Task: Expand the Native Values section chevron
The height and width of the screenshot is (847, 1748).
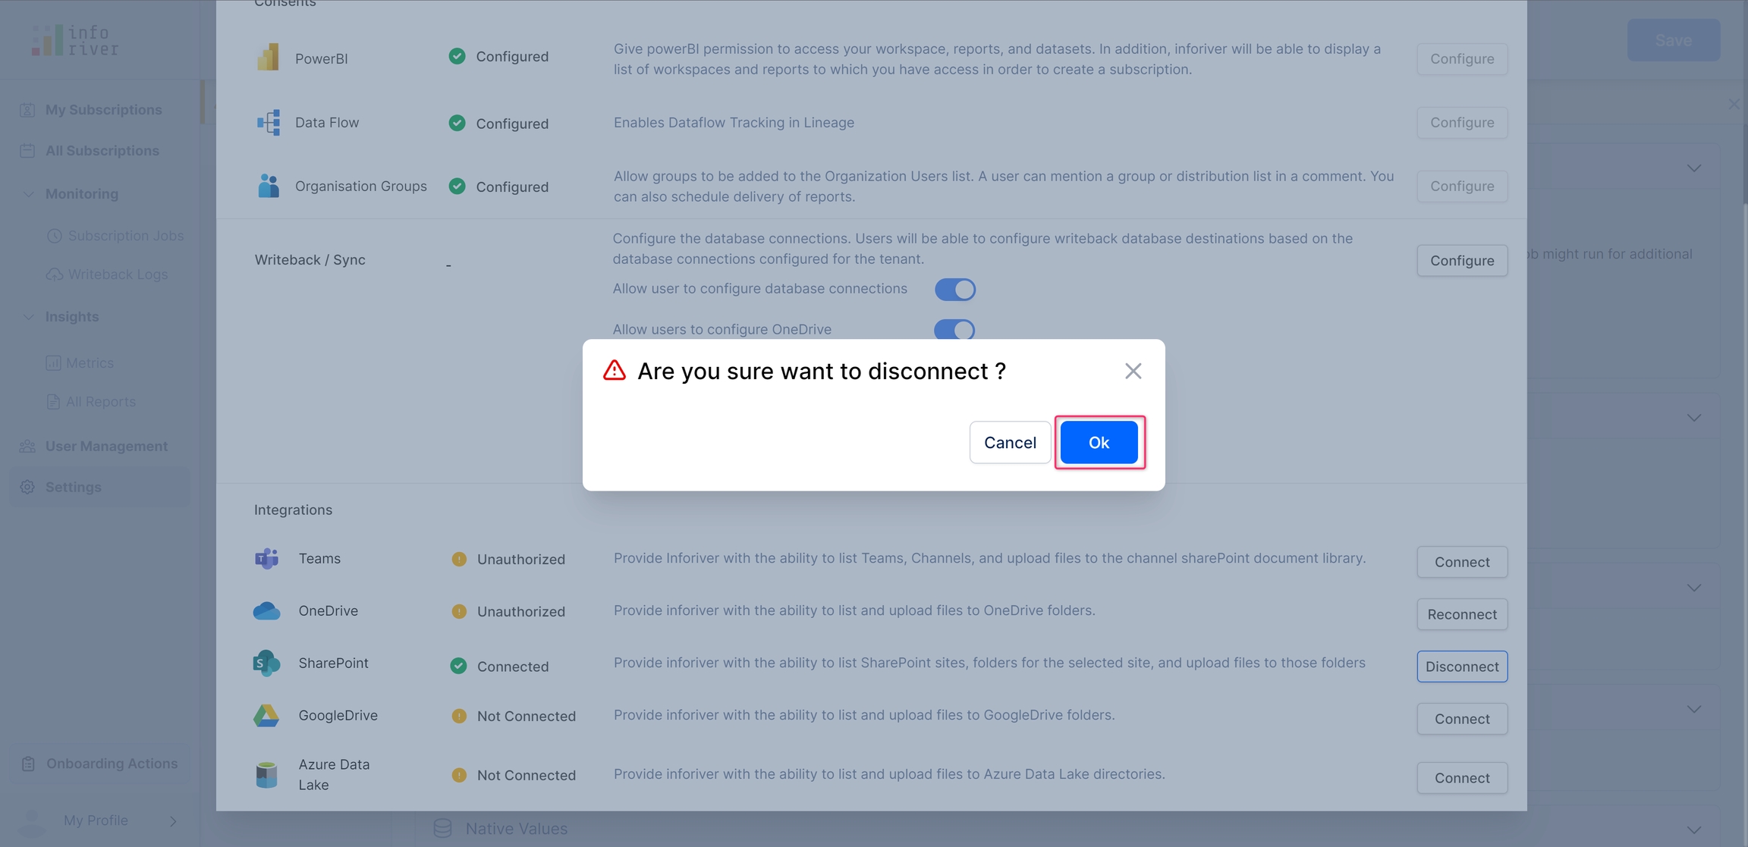Action: (x=1693, y=830)
